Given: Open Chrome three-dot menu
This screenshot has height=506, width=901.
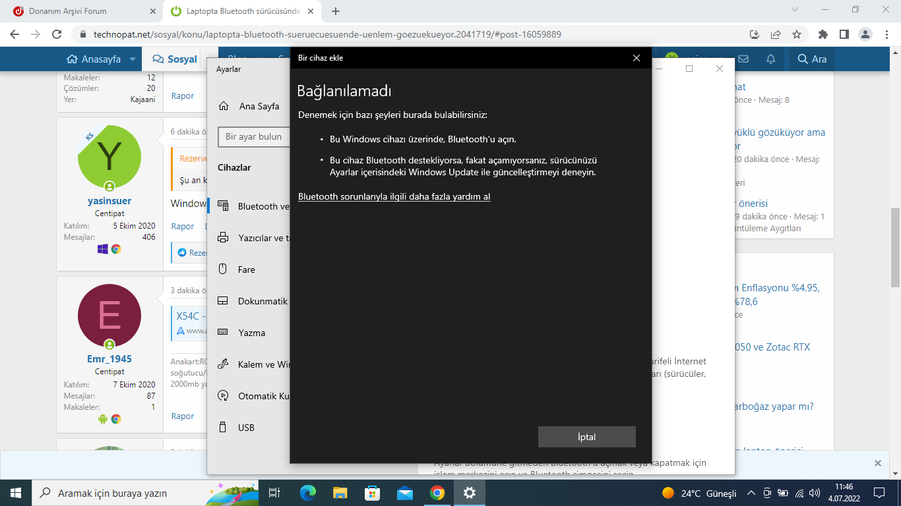Looking at the screenshot, I should pos(886,34).
